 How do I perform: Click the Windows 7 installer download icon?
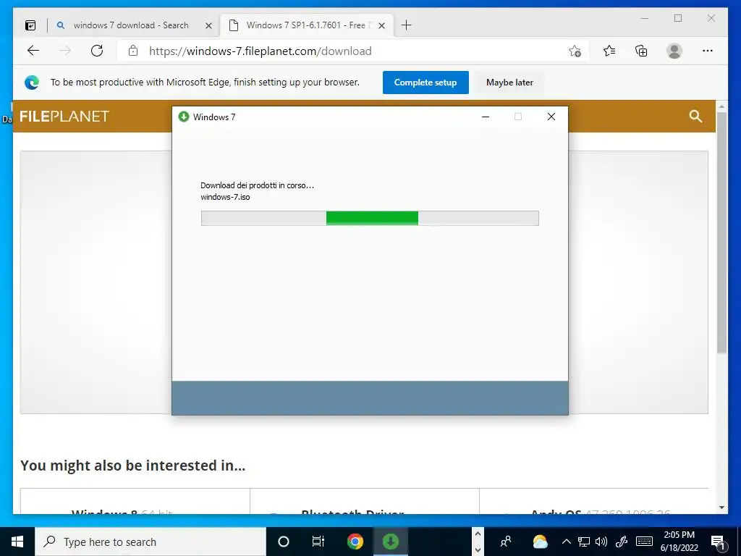point(184,117)
